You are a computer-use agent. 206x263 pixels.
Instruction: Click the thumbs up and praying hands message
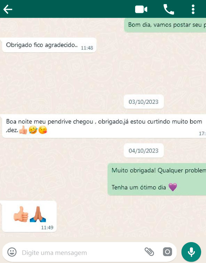click(29, 216)
